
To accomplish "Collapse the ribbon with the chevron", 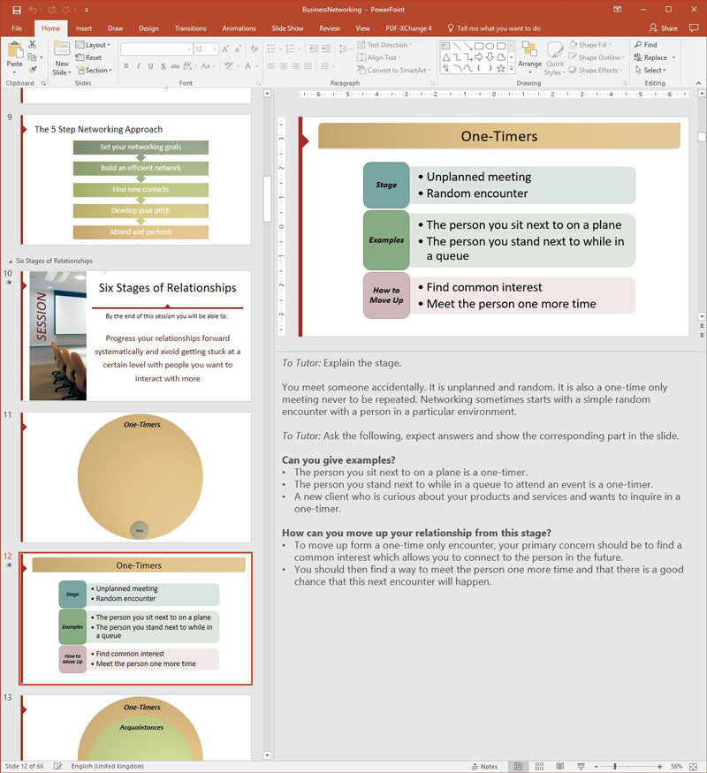I will pos(699,83).
